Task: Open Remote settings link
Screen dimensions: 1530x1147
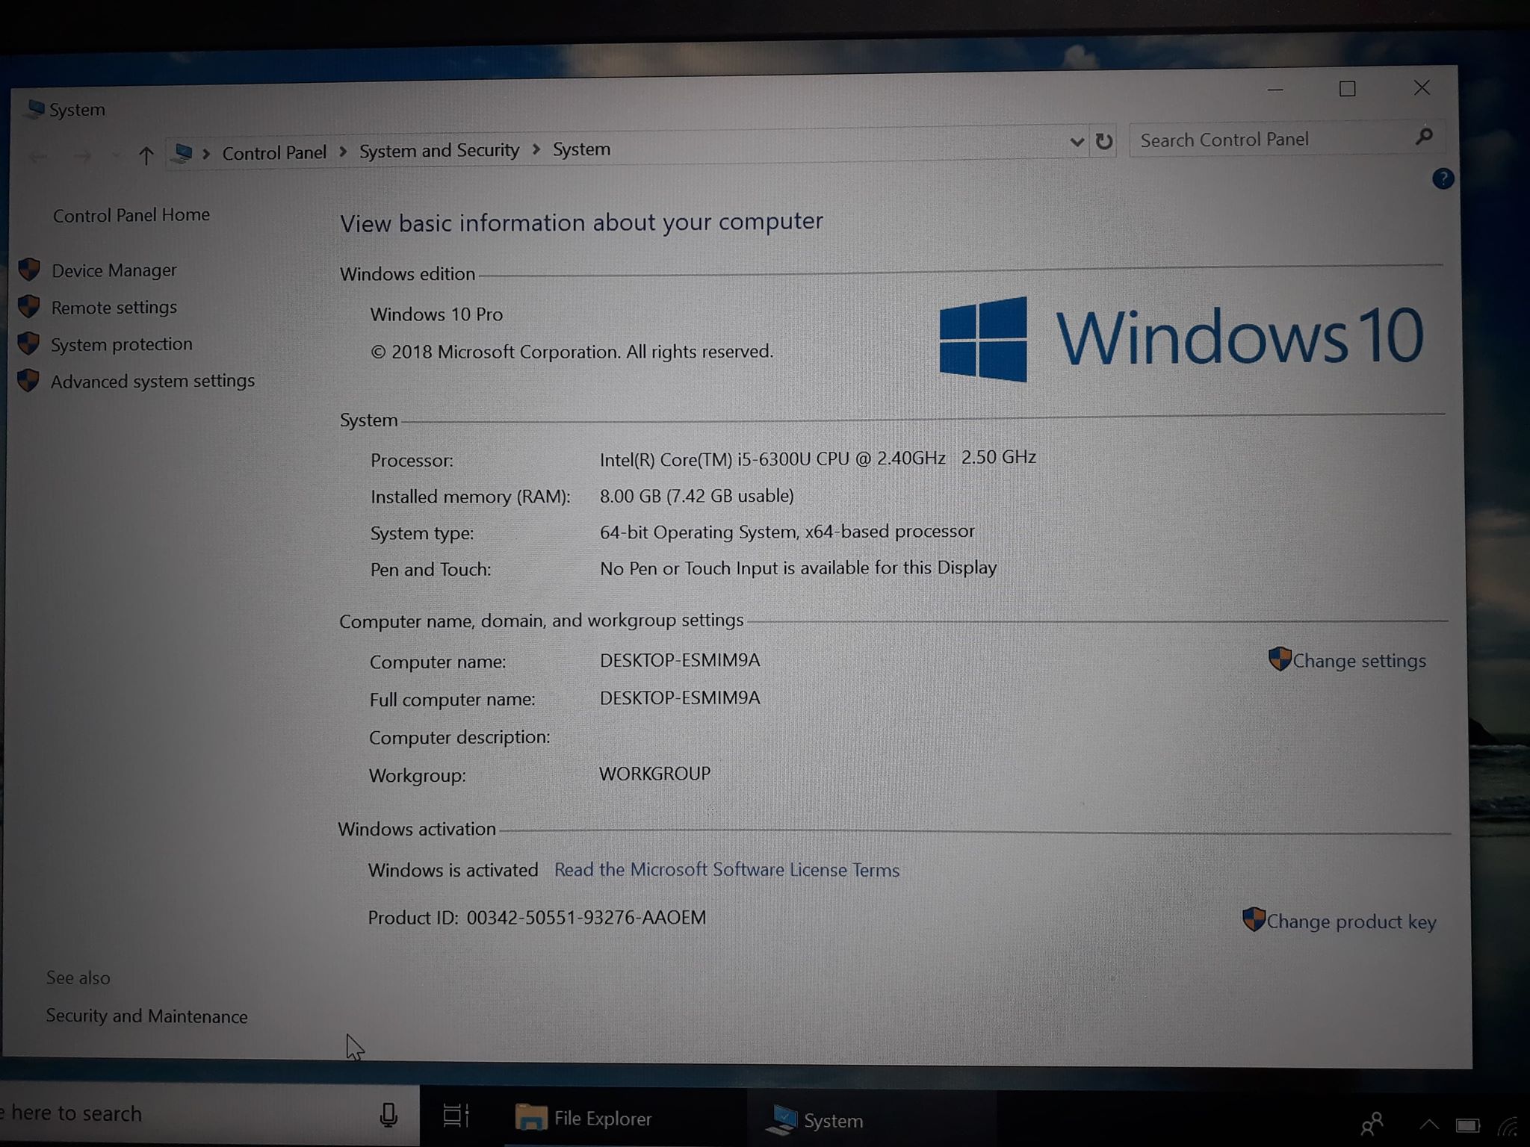Action: pos(114,307)
